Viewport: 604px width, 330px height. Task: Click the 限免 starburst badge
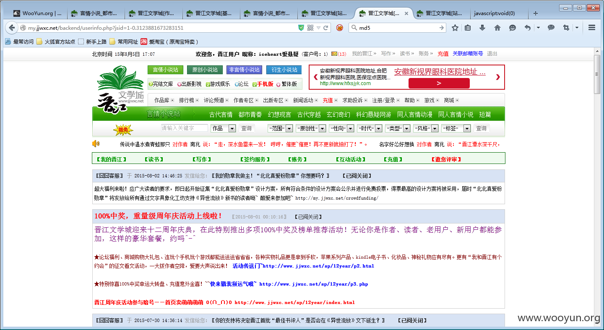[123, 130]
